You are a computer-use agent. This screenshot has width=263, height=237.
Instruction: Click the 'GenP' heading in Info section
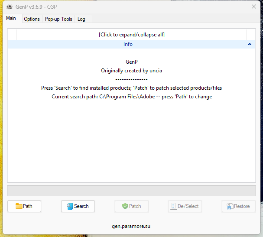pyautogui.click(x=132, y=62)
